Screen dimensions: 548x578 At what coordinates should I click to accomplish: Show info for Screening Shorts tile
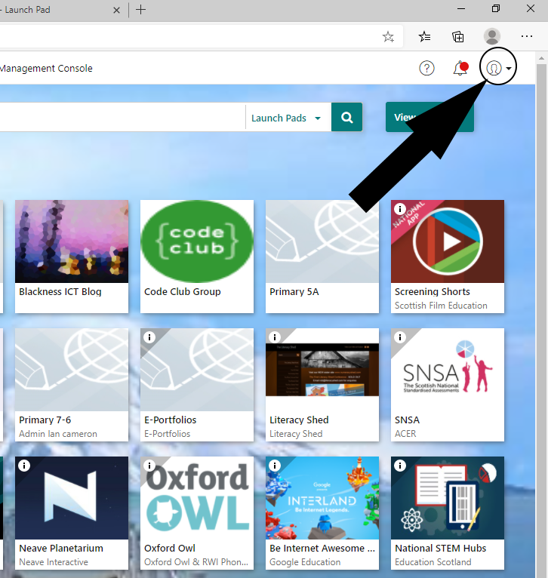pyautogui.click(x=400, y=209)
